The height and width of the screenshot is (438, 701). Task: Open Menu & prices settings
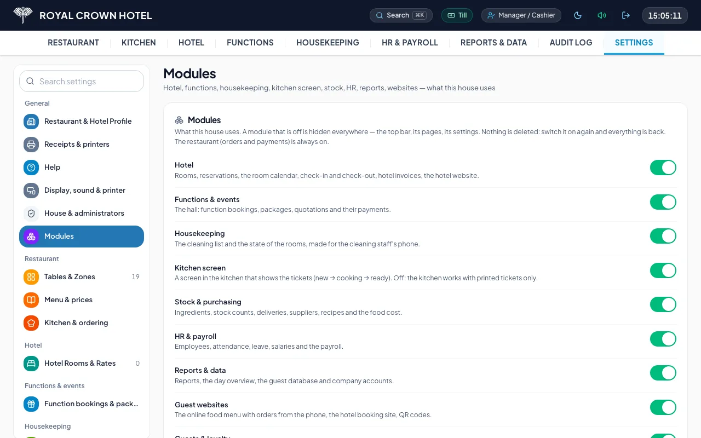pyautogui.click(x=82, y=300)
